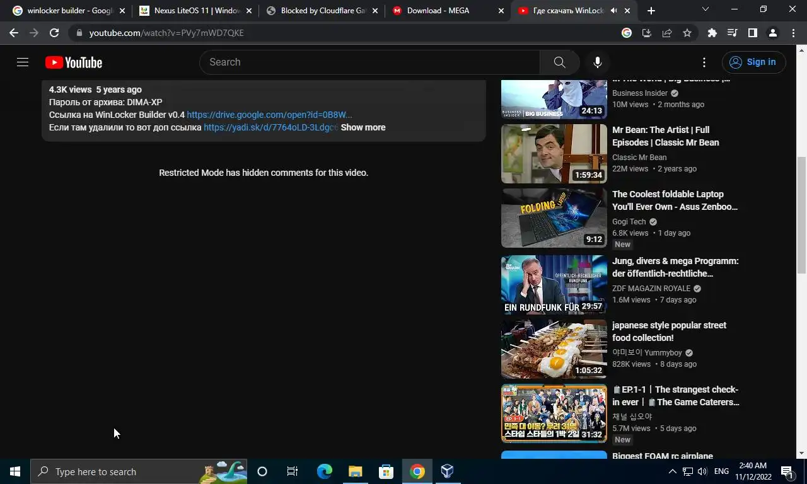The height and width of the screenshot is (484, 807).
Task: Open the yadi.sk backup link
Action: (x=270, y=127)
